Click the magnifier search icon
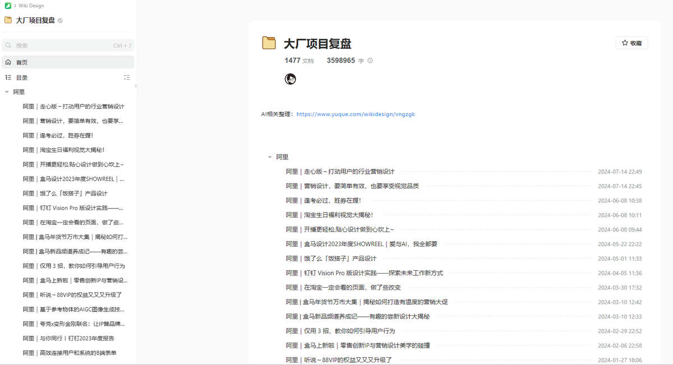The width and height of the screenshot is (673, 365). [8, 45]
